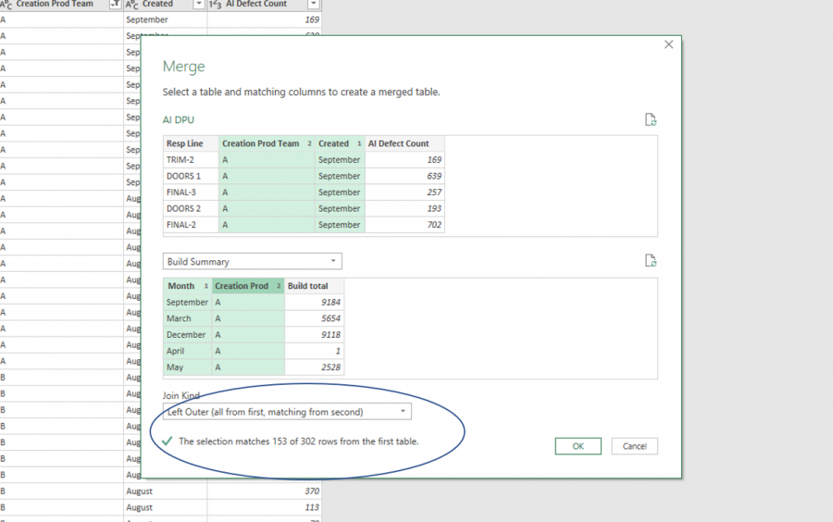Click the OK button in Merge dialog
Image resolution: width=833 pixels, height=522 pixels.
(x=578, y=446)
